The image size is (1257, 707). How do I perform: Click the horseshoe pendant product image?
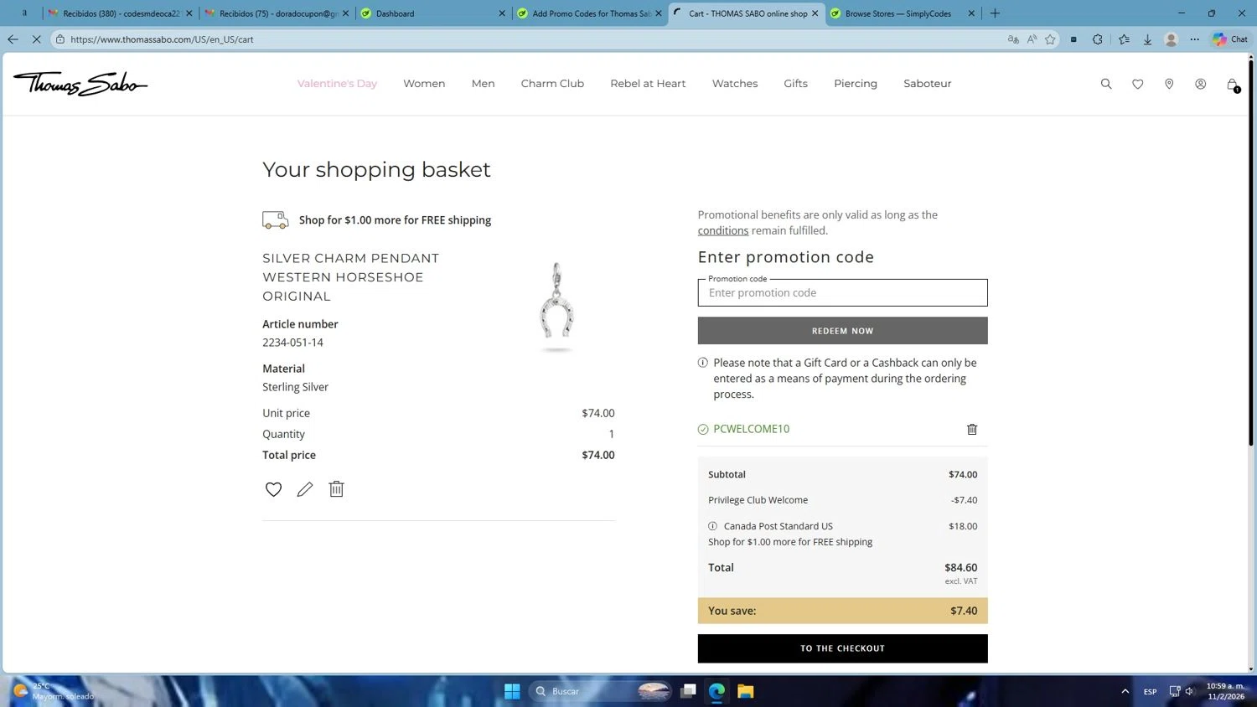point(556,307)
